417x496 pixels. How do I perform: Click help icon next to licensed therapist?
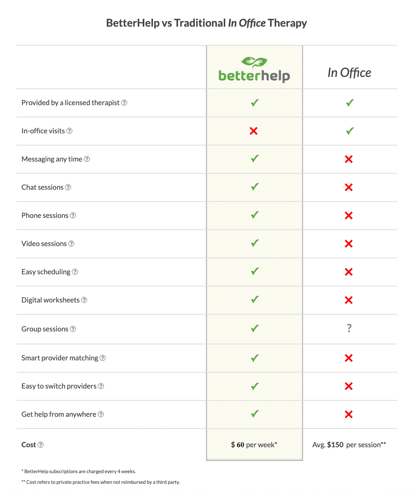pos(124,103)
